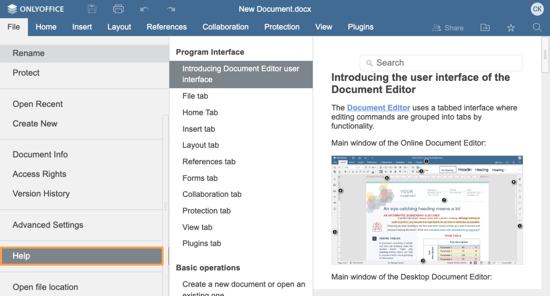Mark document as favorite with star icon
Viewport: 550px width, 296px height.
(511, 28)
